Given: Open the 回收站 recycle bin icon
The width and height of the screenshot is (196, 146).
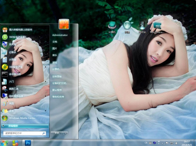Looking at the screenshot, I should pos(142,26).
